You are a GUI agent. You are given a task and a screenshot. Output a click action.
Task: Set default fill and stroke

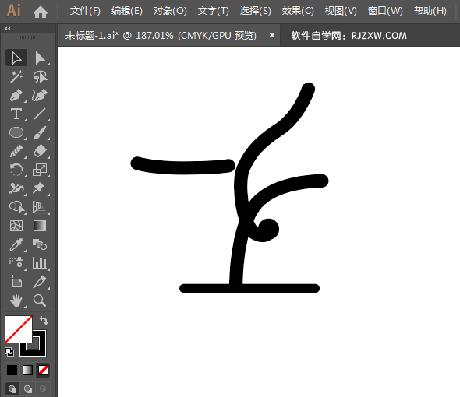click(x=9, y=352)
